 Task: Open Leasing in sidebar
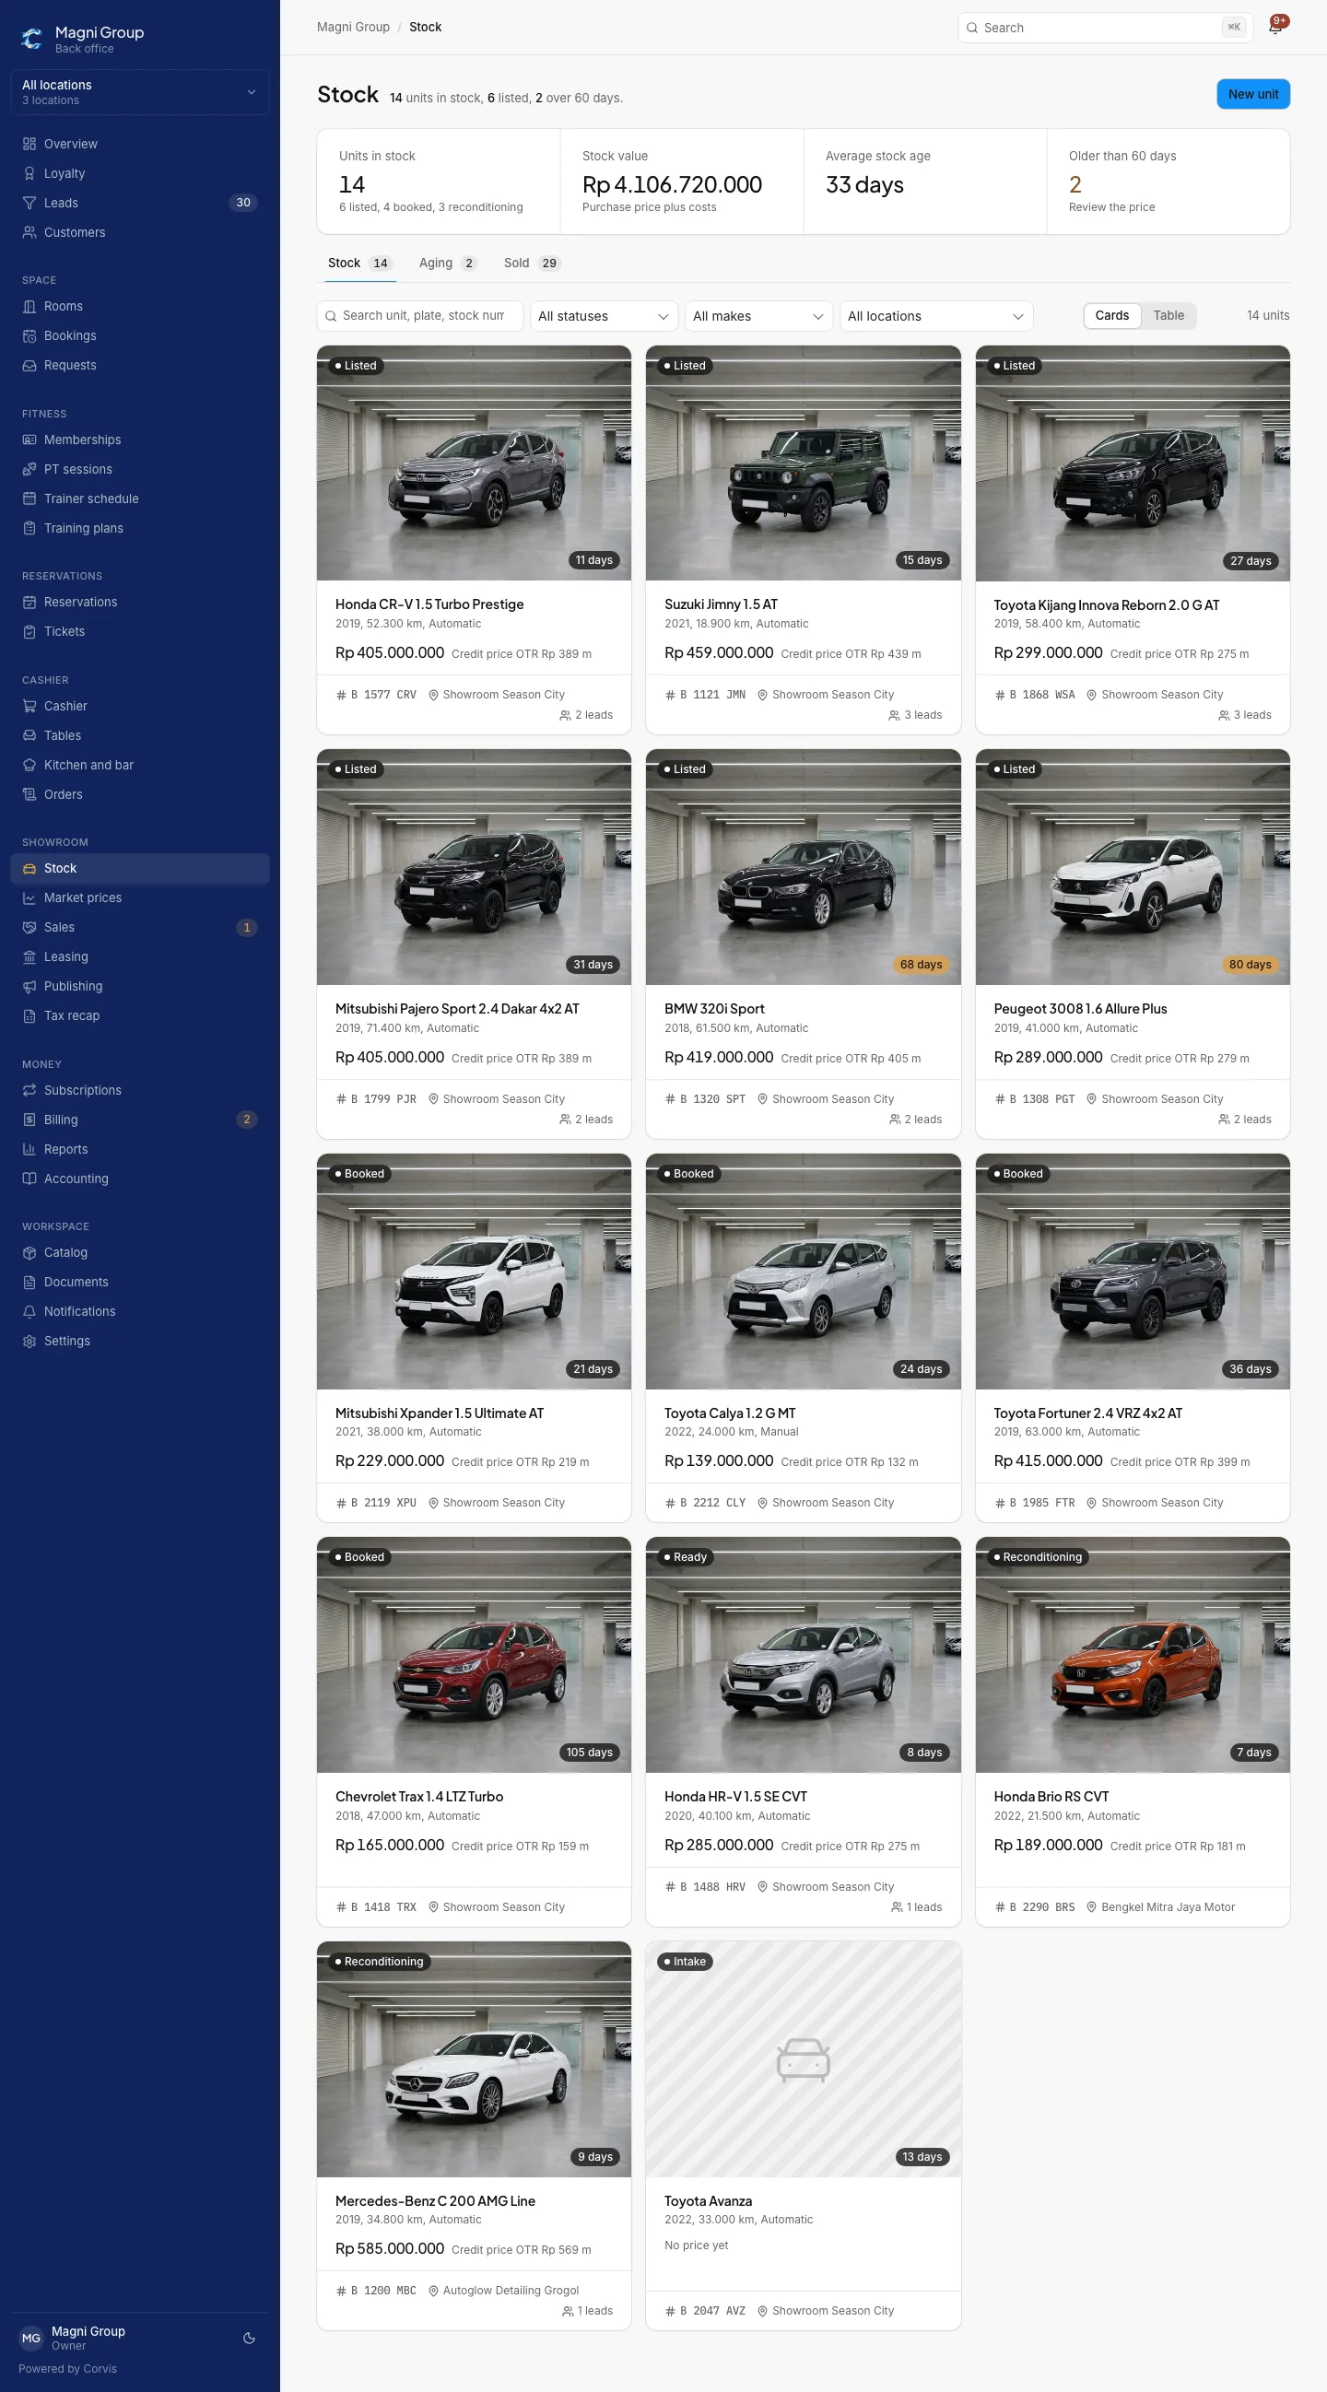(139, 956)
